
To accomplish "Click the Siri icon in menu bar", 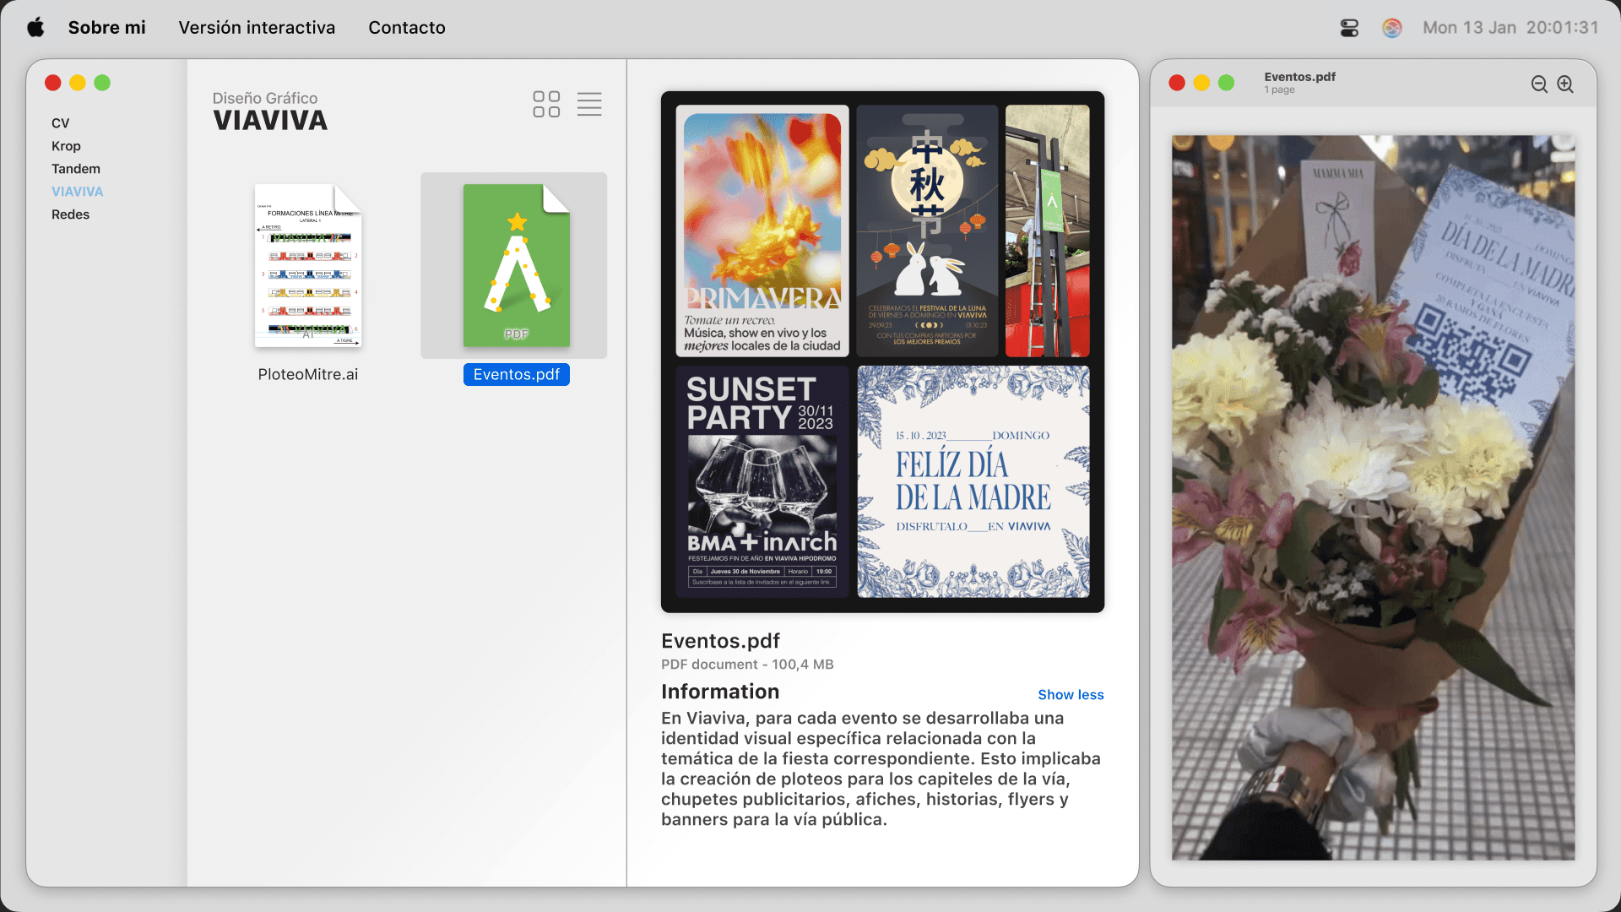I will click(x=1392, y=28).
